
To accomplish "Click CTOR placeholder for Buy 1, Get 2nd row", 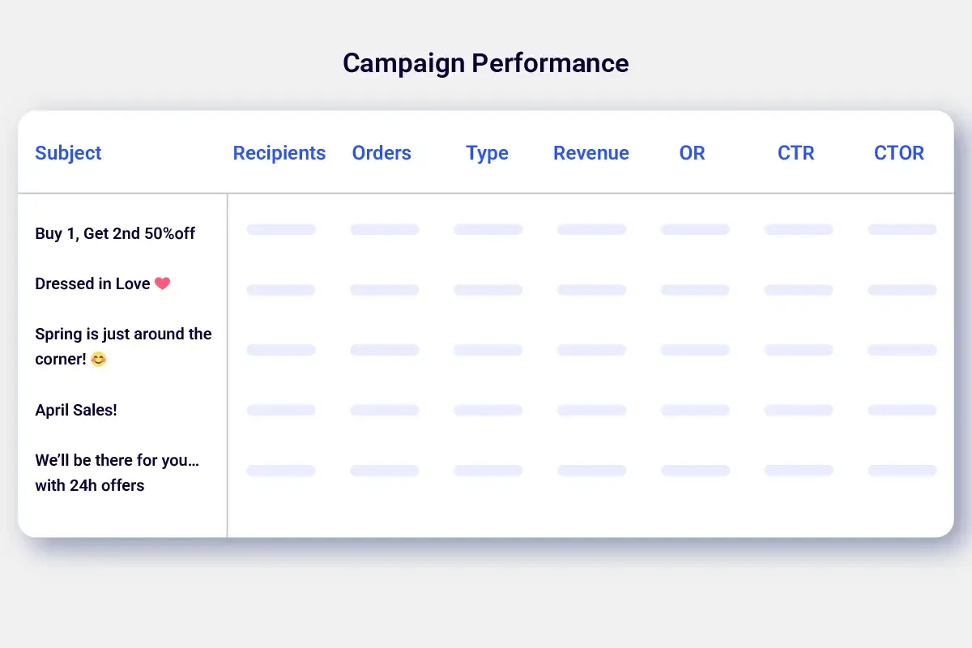I will [x=902, y=230].
